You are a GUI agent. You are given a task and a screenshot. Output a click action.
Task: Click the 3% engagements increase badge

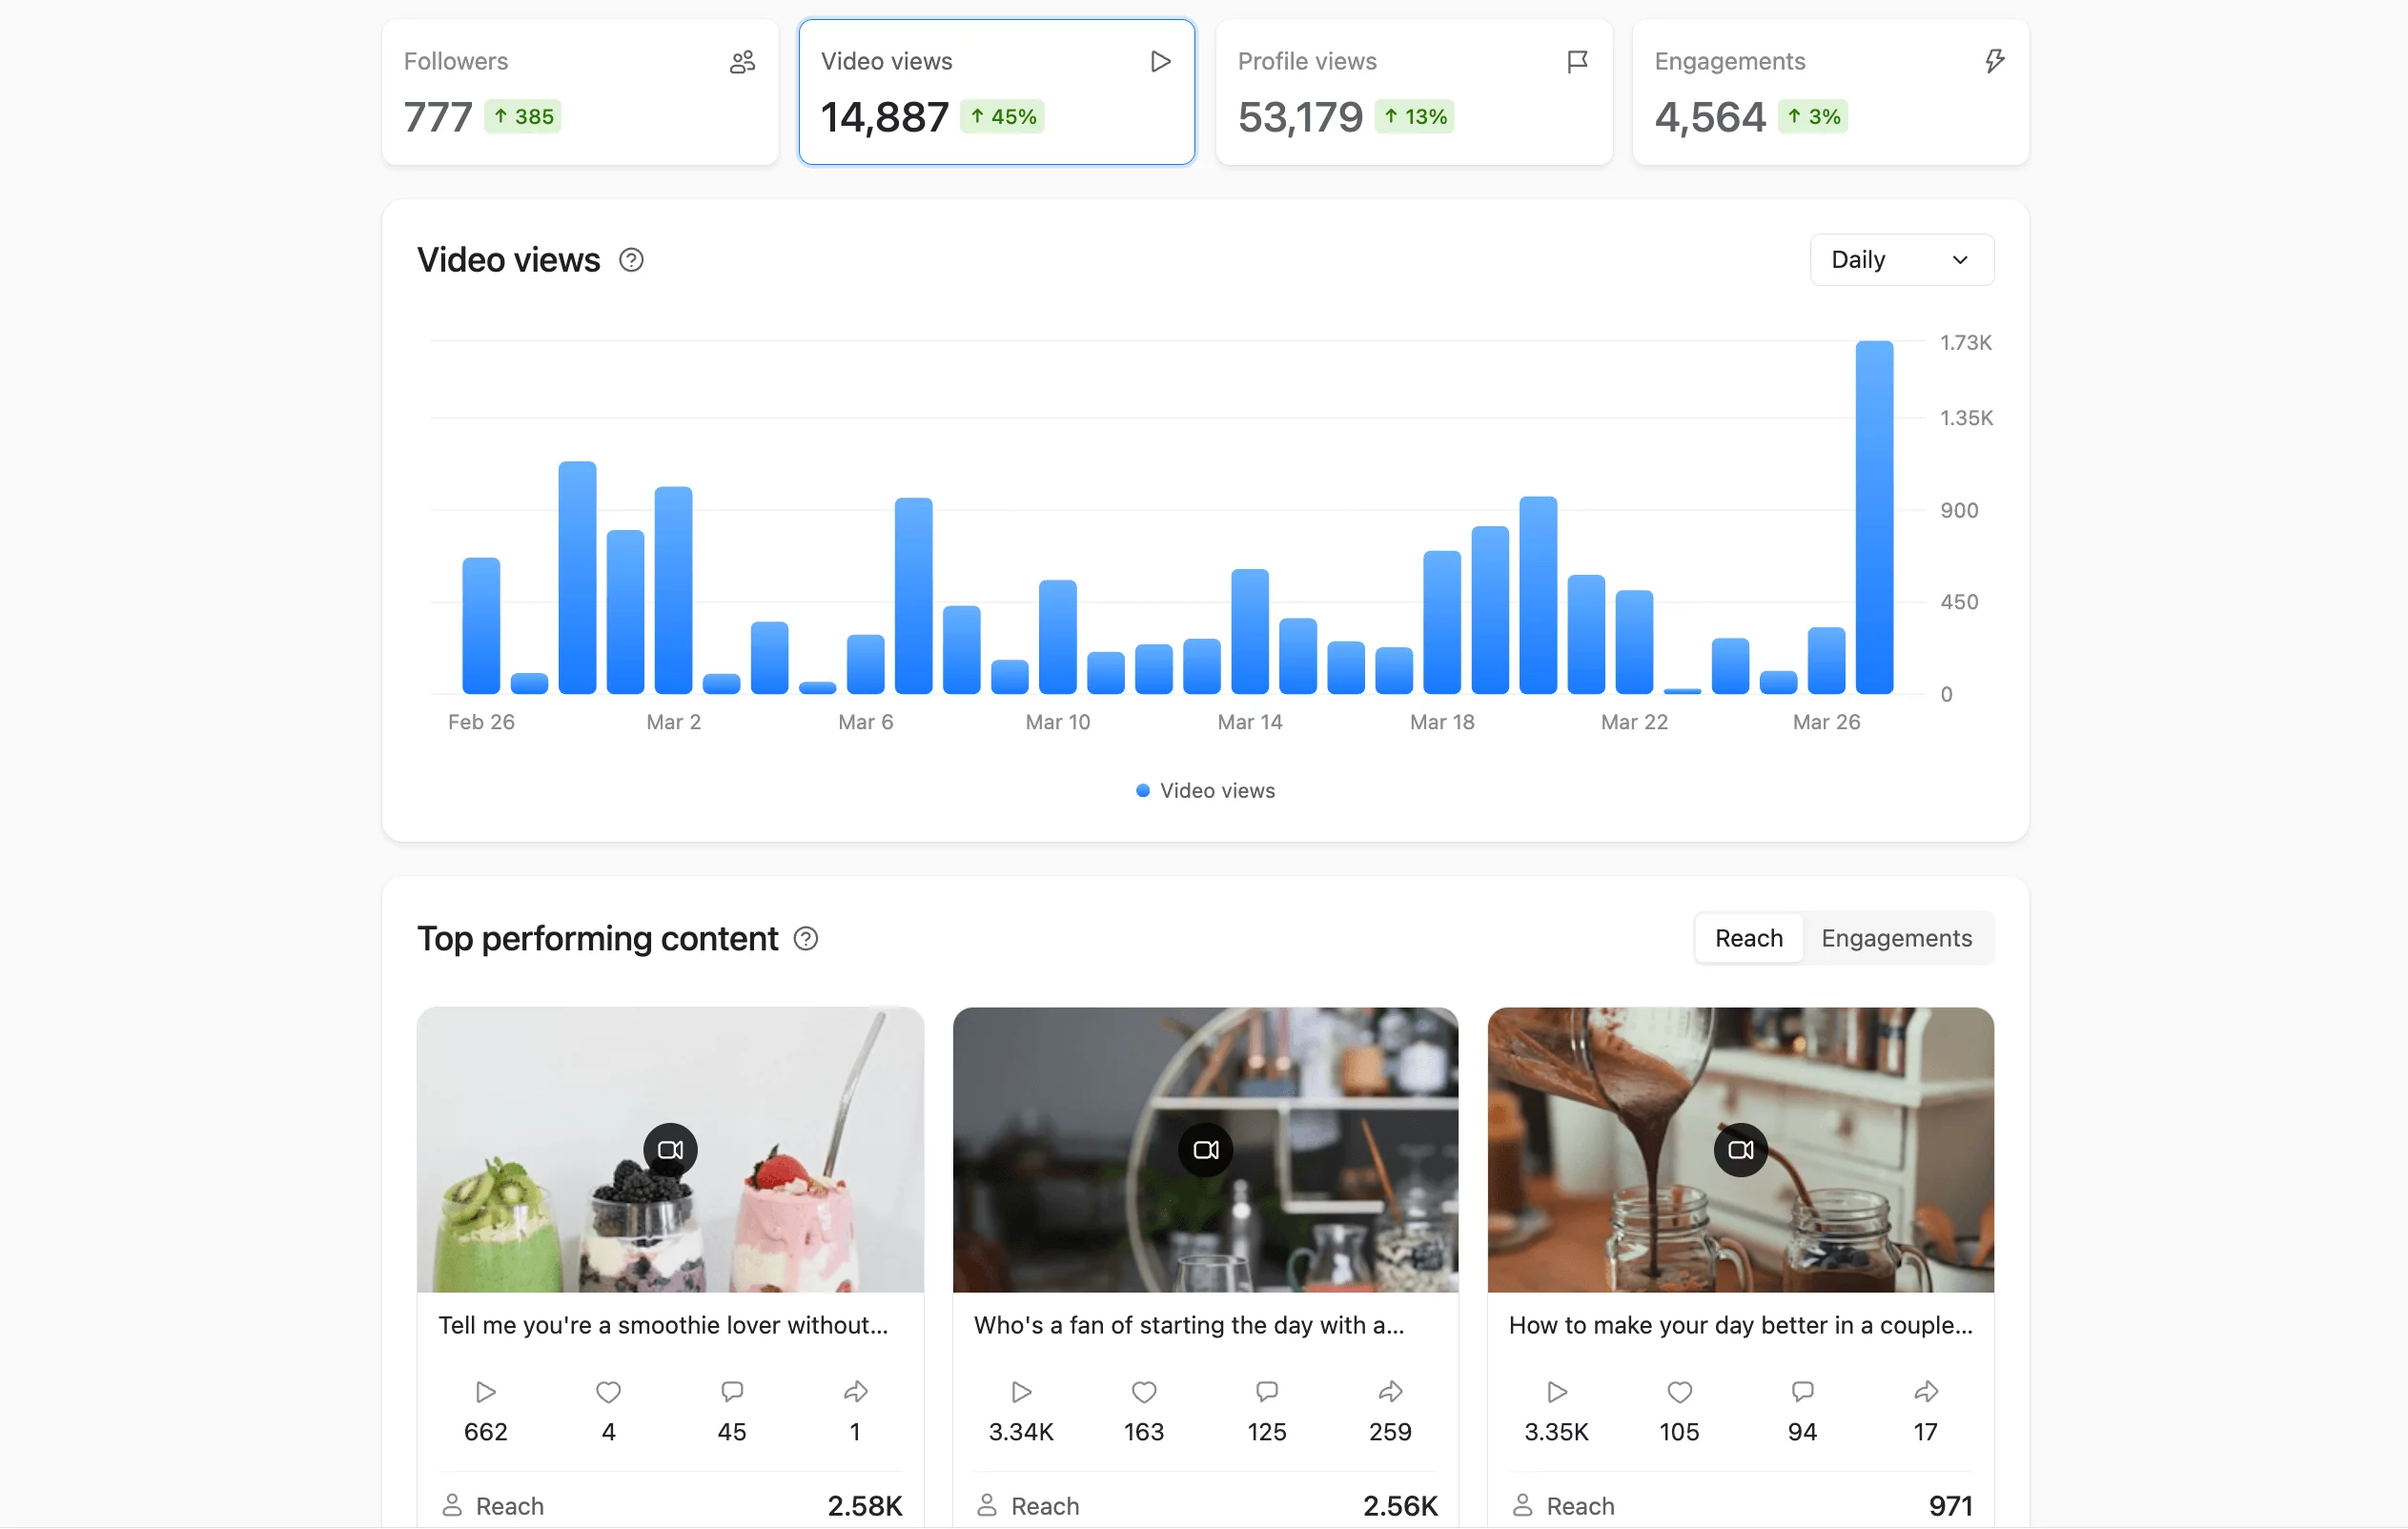point(1813,117)
